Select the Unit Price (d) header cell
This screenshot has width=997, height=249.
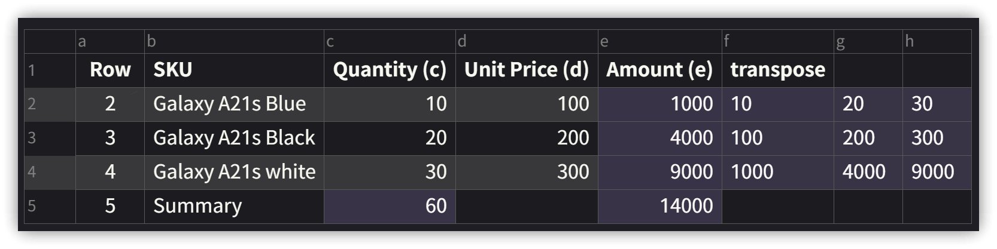(x=527, y=70)
